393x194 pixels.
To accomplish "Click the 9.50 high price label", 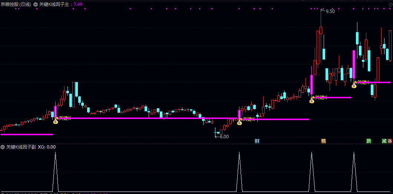I will click(330, 11).
